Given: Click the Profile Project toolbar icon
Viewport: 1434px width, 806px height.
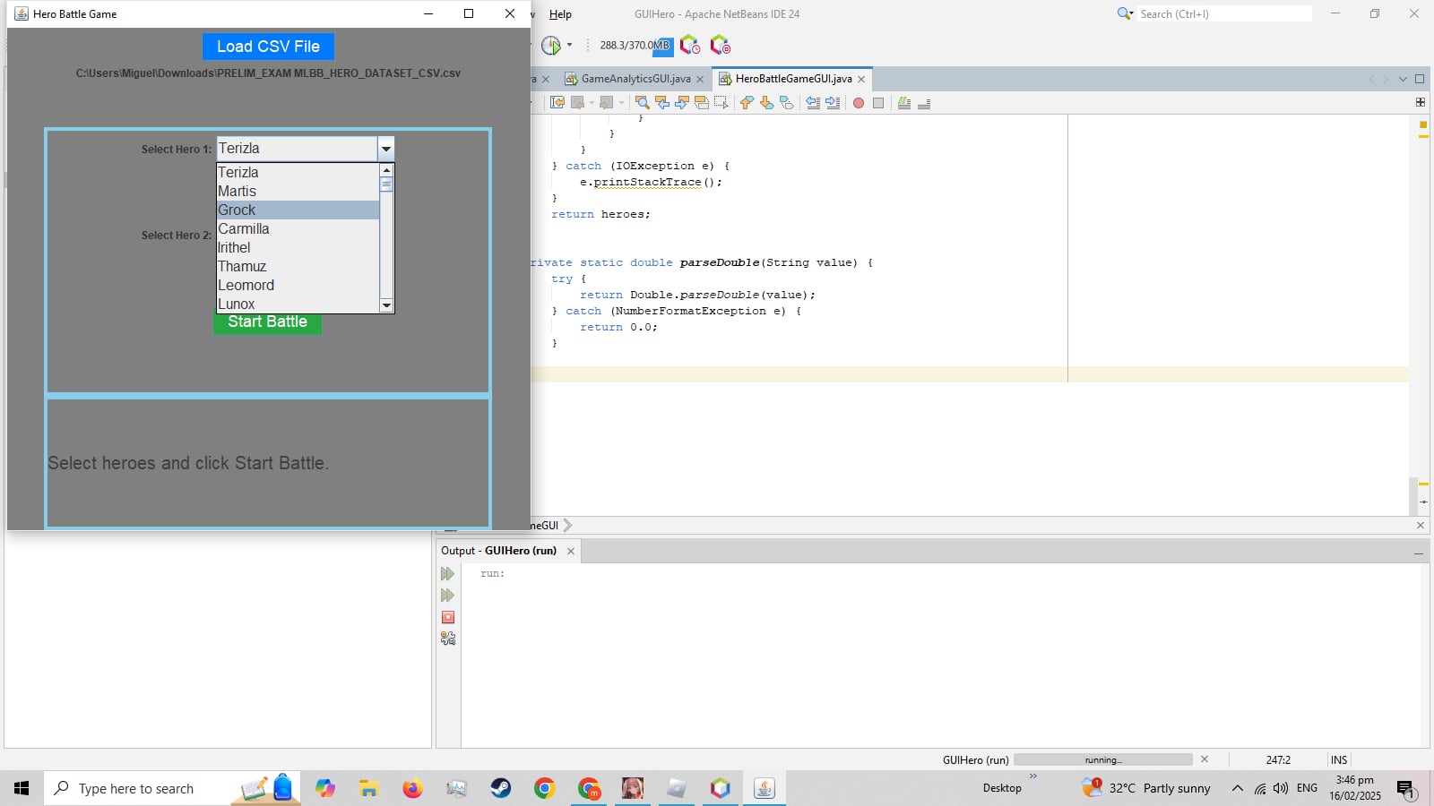Looking at the screenshot, I should coord(551,46).
